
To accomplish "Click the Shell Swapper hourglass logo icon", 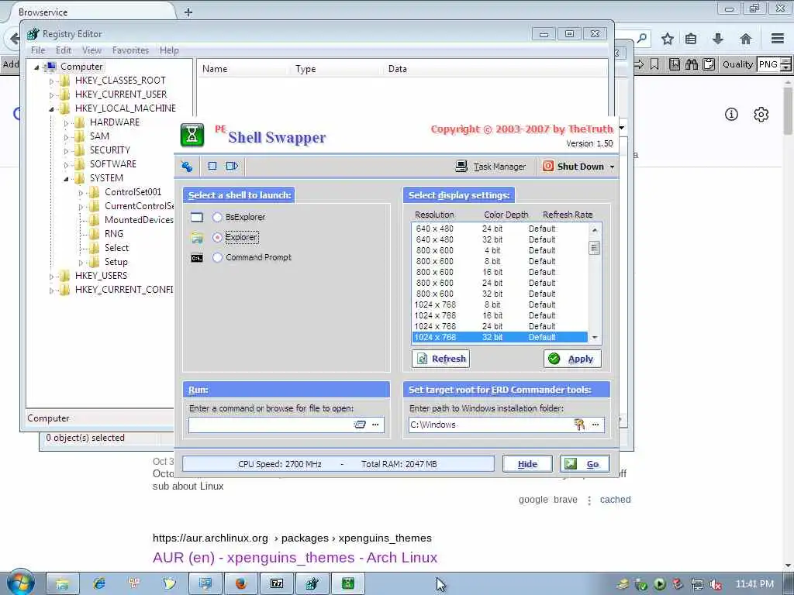I will pos(192,135).
